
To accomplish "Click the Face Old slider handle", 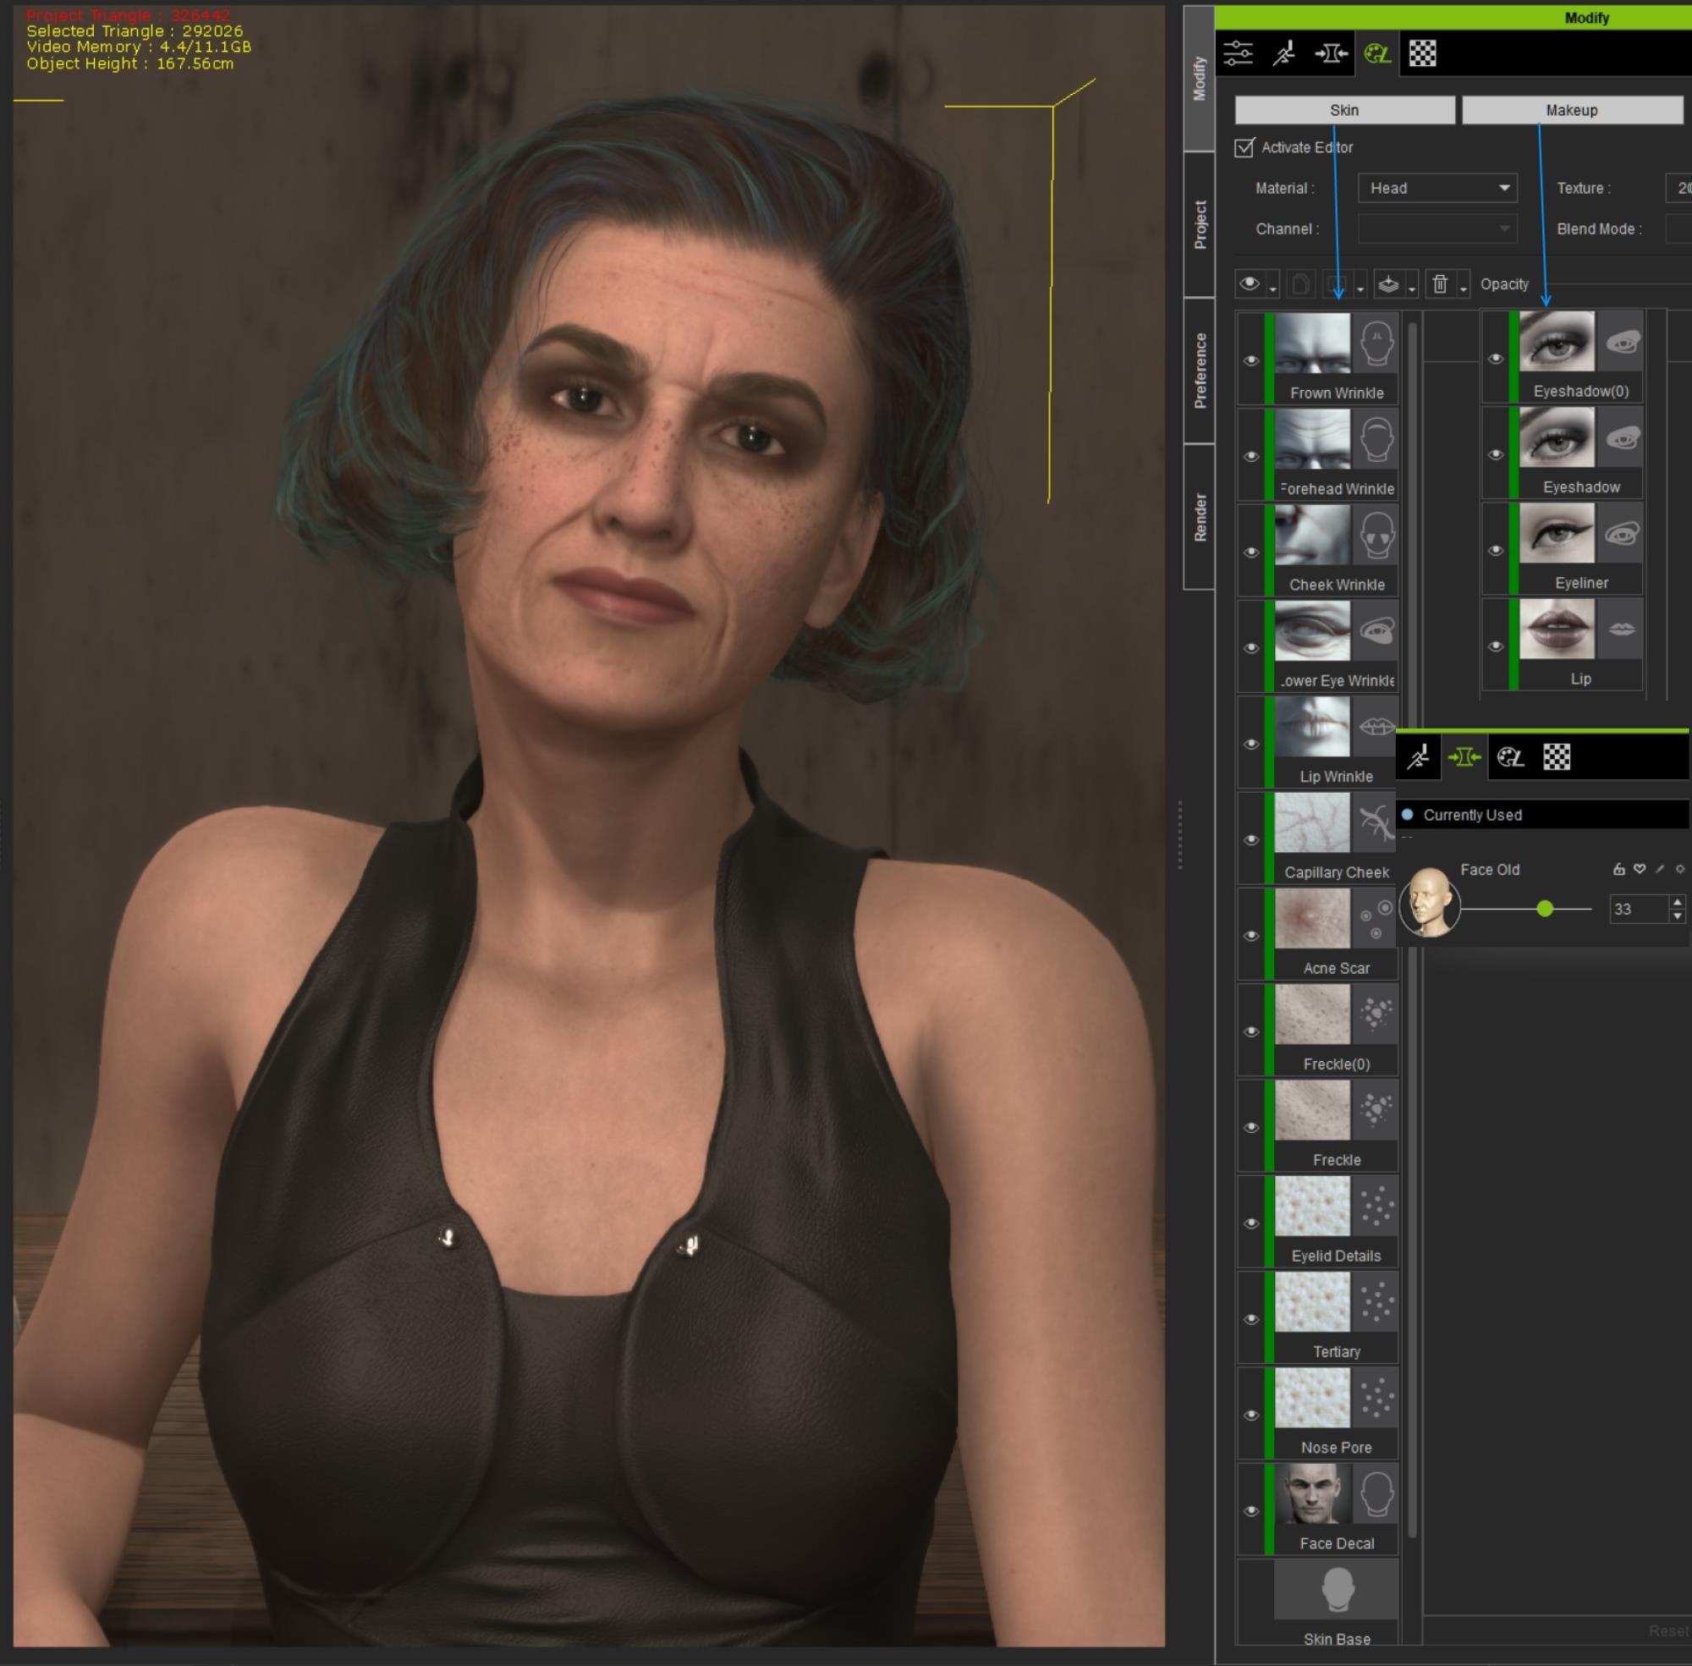I will pos(1545,909).
